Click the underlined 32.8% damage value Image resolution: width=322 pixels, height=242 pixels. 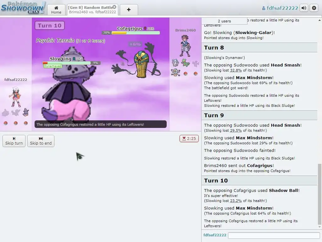click(x=236, y=70)
